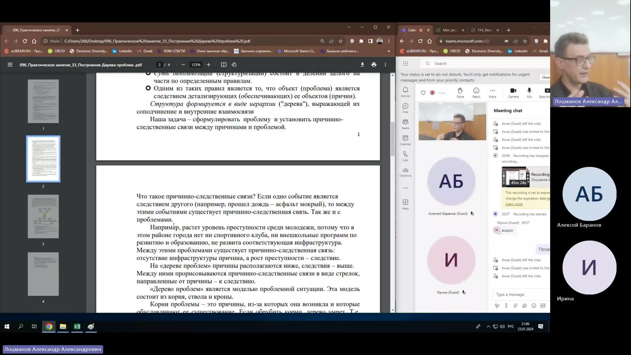631x355 pixels.
Task: Open LinkedIn bookmark in left browser
Action: tap(122, 51)
